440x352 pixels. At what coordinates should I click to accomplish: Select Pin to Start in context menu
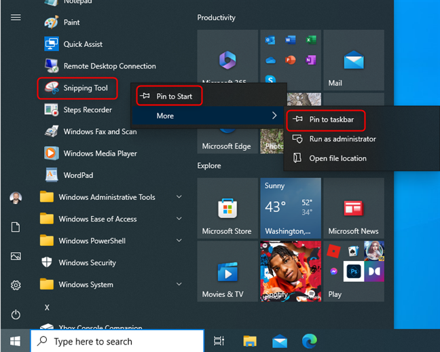(x=174, y=96)
